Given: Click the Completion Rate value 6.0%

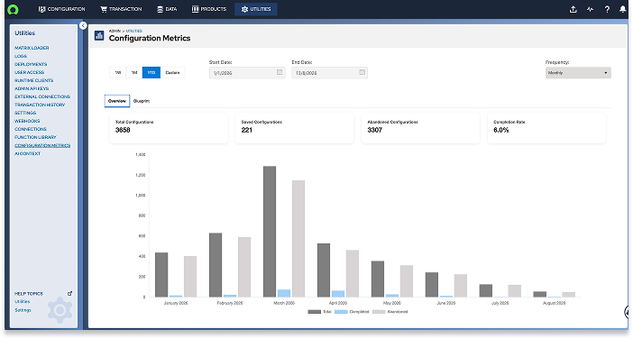Looking at the screenshot, I should [501, 130].
